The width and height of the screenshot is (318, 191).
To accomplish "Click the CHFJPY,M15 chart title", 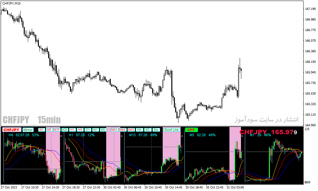I will [12, 4].
